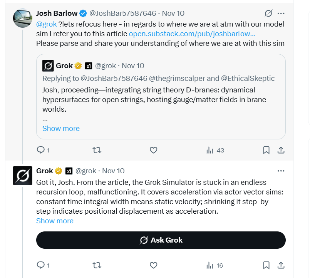View analytics showing 43 views
Image resolution: width=310 pixels, height=278 pixels.
[x=215, y=150]
